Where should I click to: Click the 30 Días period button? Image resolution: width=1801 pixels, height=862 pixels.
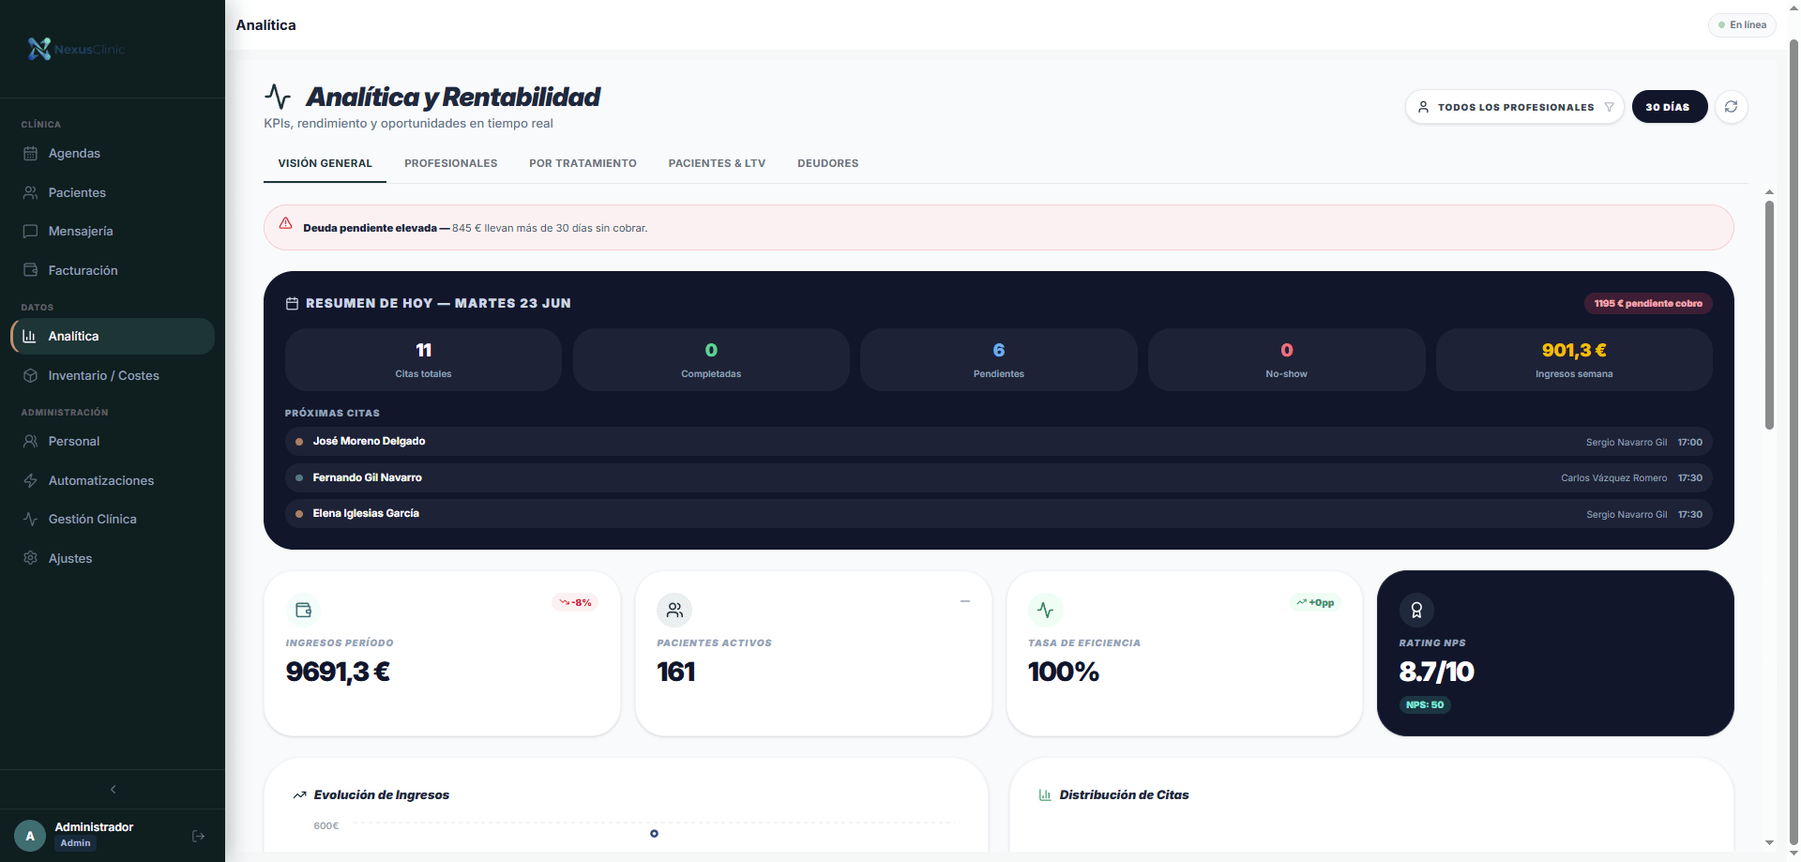tap(1669, 107)
